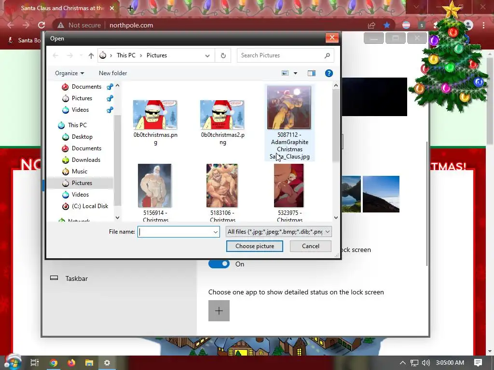This screenshot has width=494, height=370.
Task: Launch Firefox from the taskbar
Action: click(x=71, y=363)
